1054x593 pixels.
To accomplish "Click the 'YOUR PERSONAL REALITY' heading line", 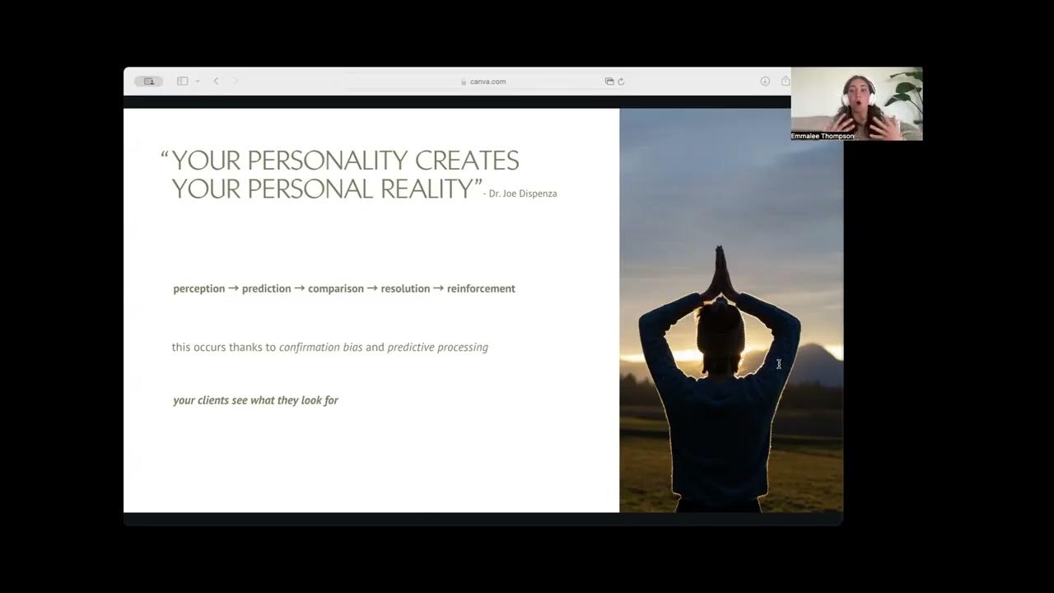I will pos(322,189).
